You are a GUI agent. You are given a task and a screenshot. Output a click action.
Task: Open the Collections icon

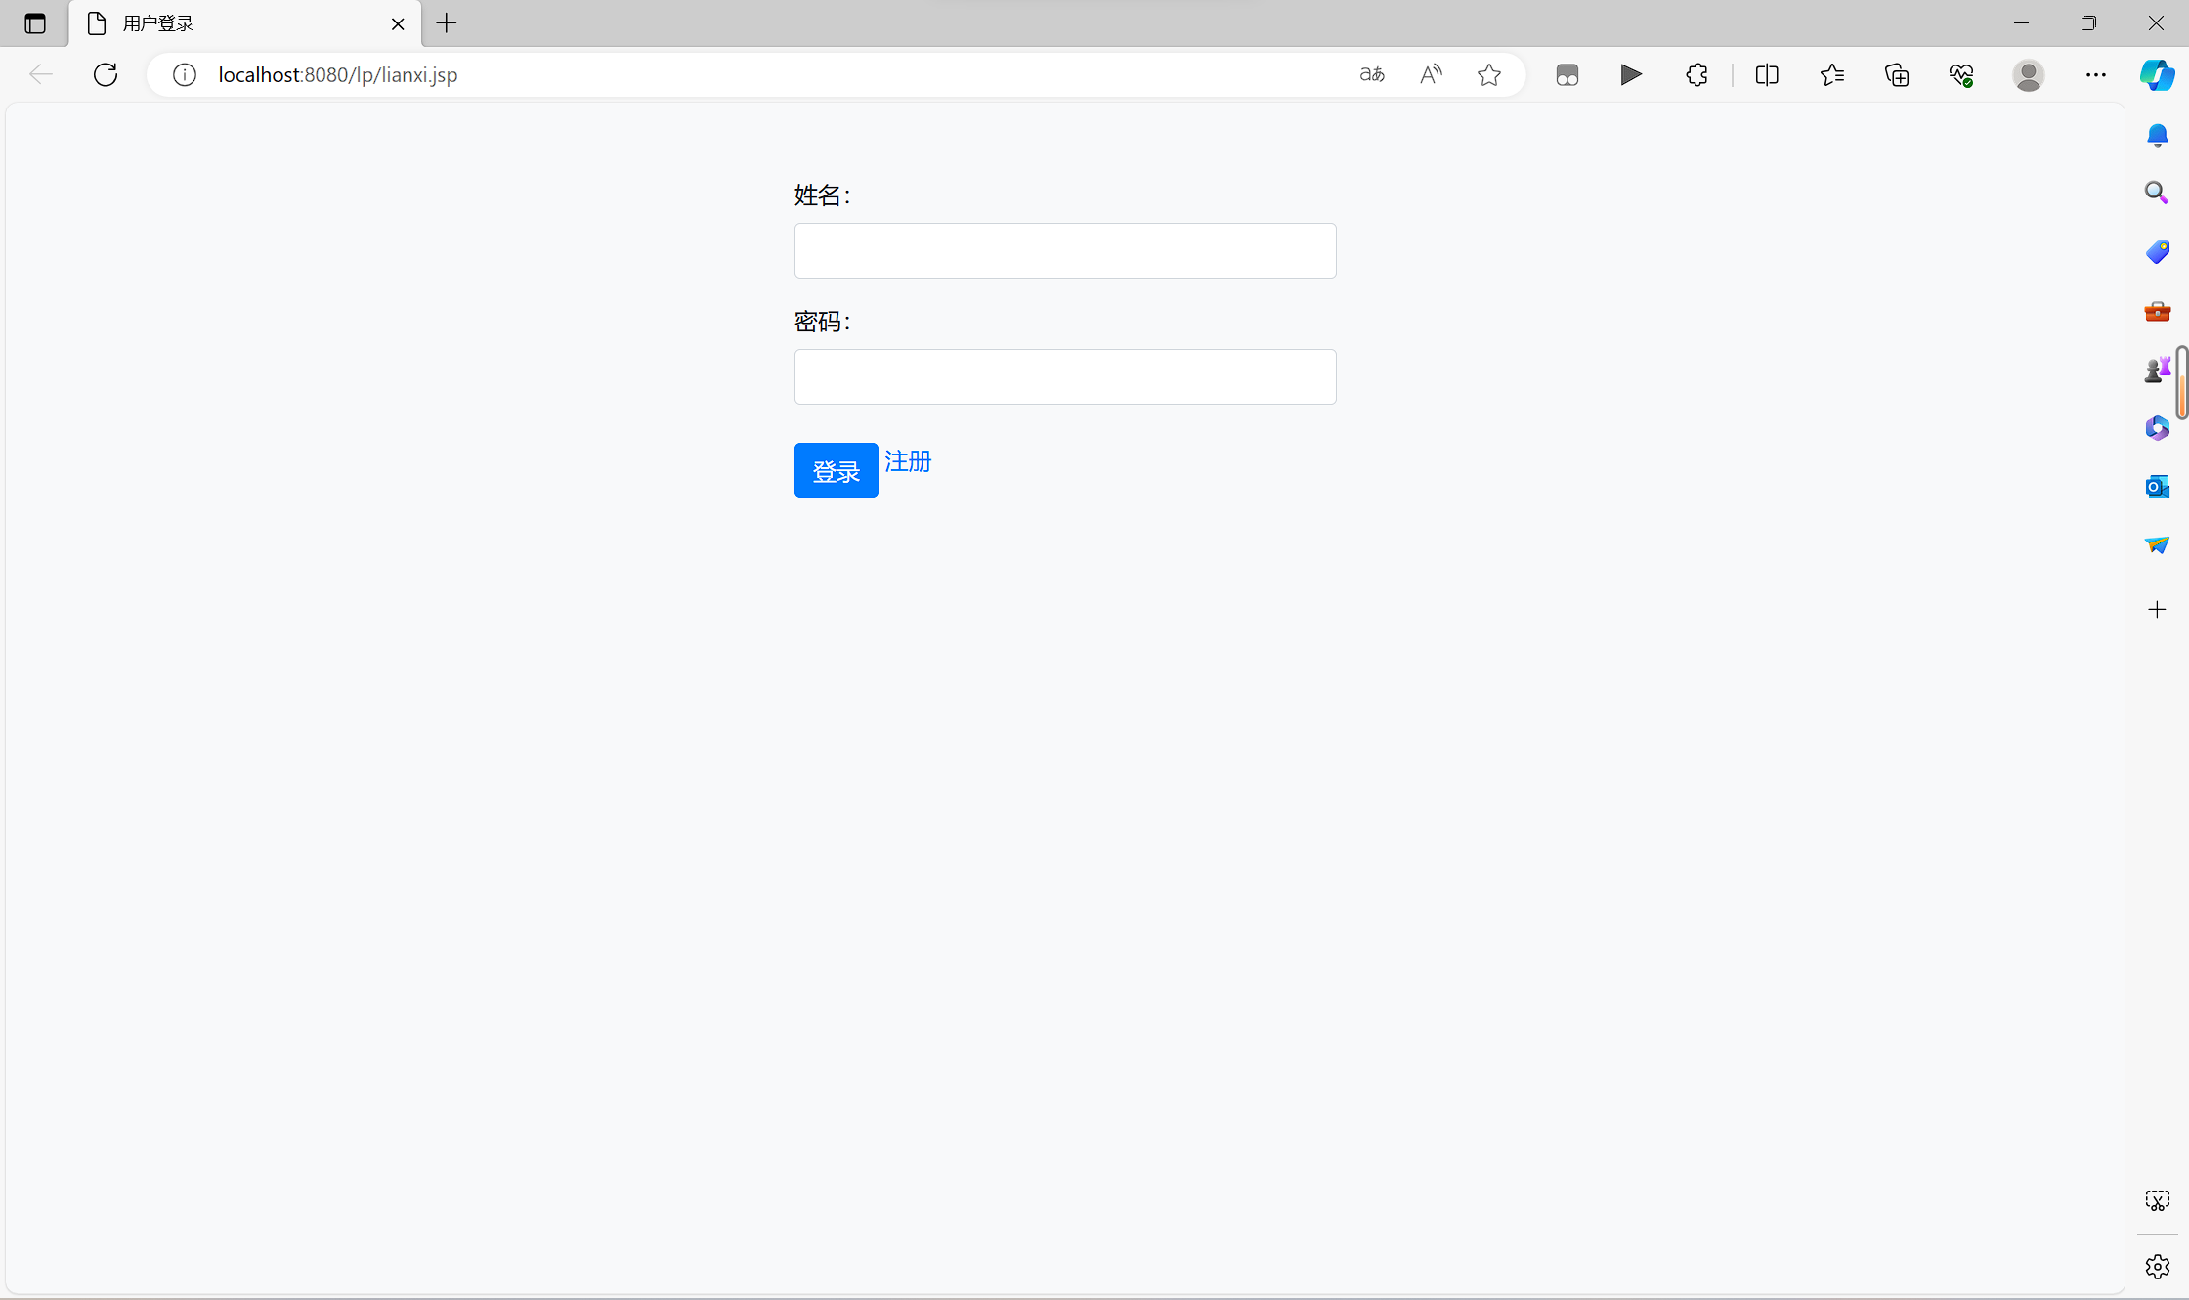(x=1897, y=74)
